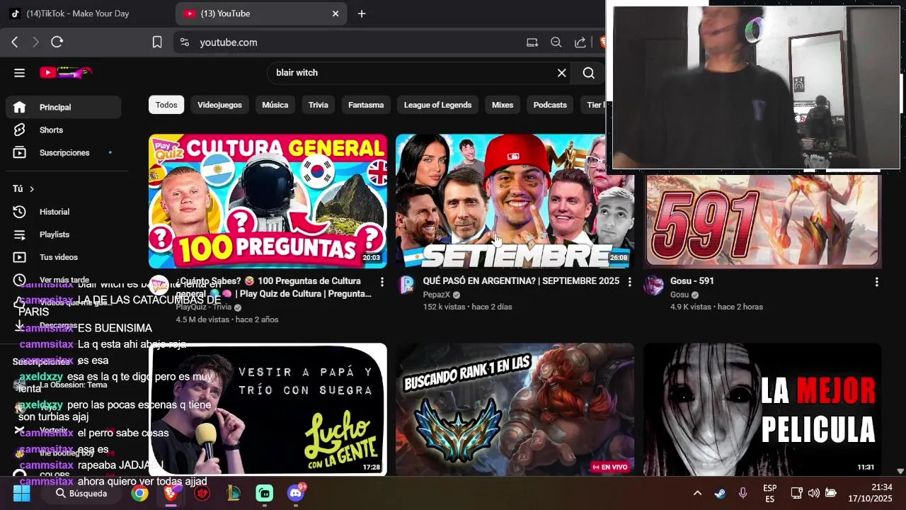Open clock showing 21:34 17/10/2025
906x510 pixels.
pyautogui.click(x=871, y=493)
